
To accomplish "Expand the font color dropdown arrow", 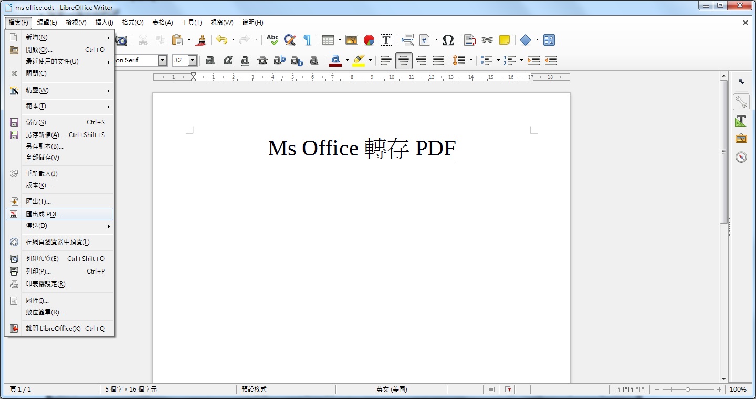I will [x=347, y=60].
